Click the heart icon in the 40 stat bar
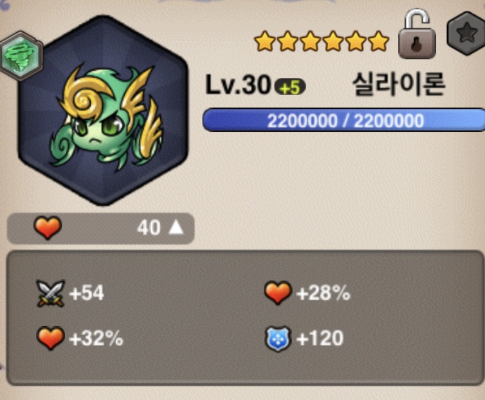The image size is (485, 400). [48, 228]
